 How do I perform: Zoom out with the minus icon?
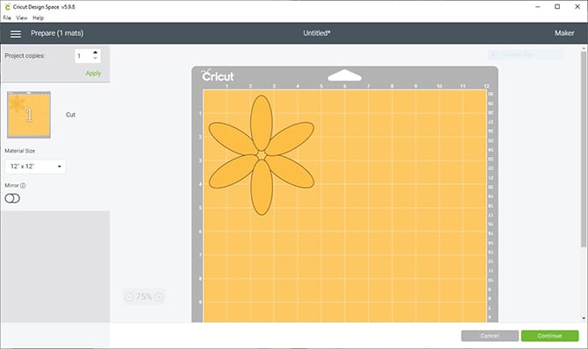click(x=129, y=297)
